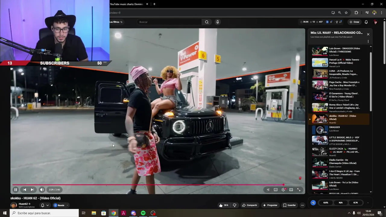Switch to YouTube music charts browser tab
Screen dimensions: 386x217
[x=127, y=4]
